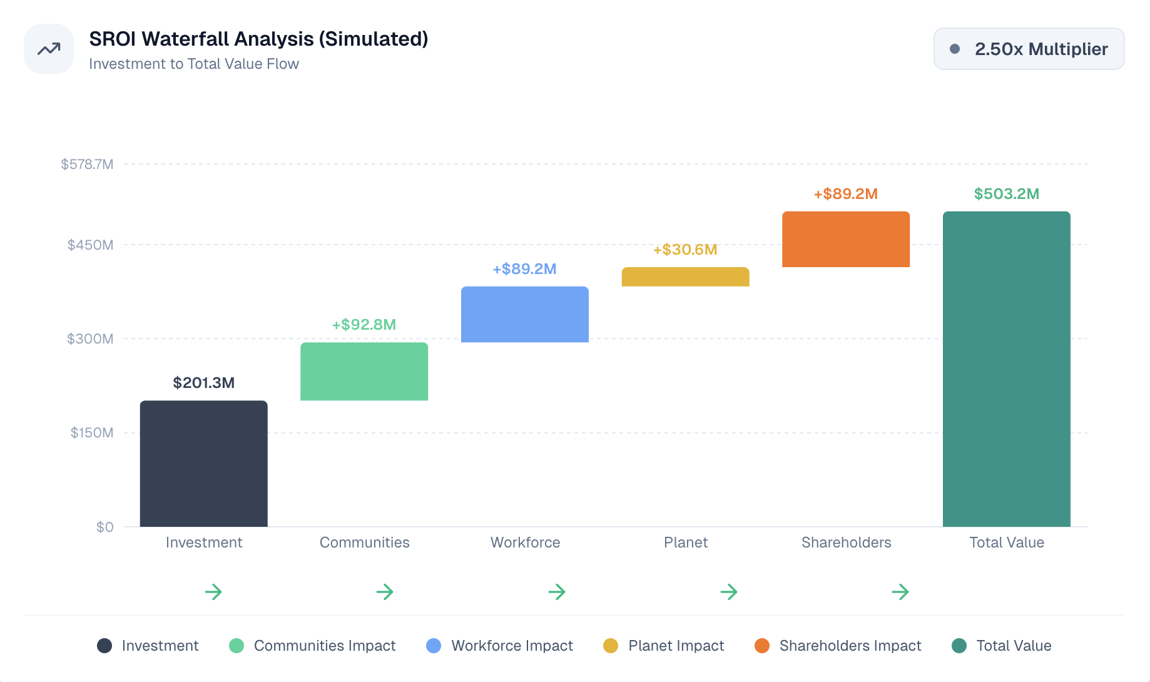Toggle the Communities Impact legend item
Screen dimensions: 1150x682
coord(313,646)
